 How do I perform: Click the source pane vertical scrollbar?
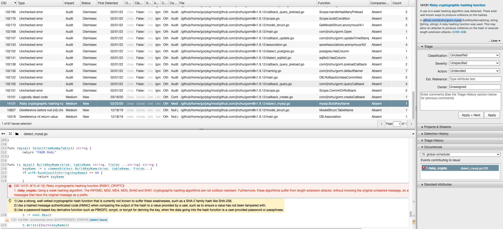point(411,214)
